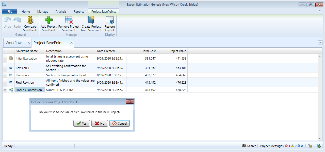Click Remove Project SavePoint icon
325x152 pixels.
(x=69, y=20)
